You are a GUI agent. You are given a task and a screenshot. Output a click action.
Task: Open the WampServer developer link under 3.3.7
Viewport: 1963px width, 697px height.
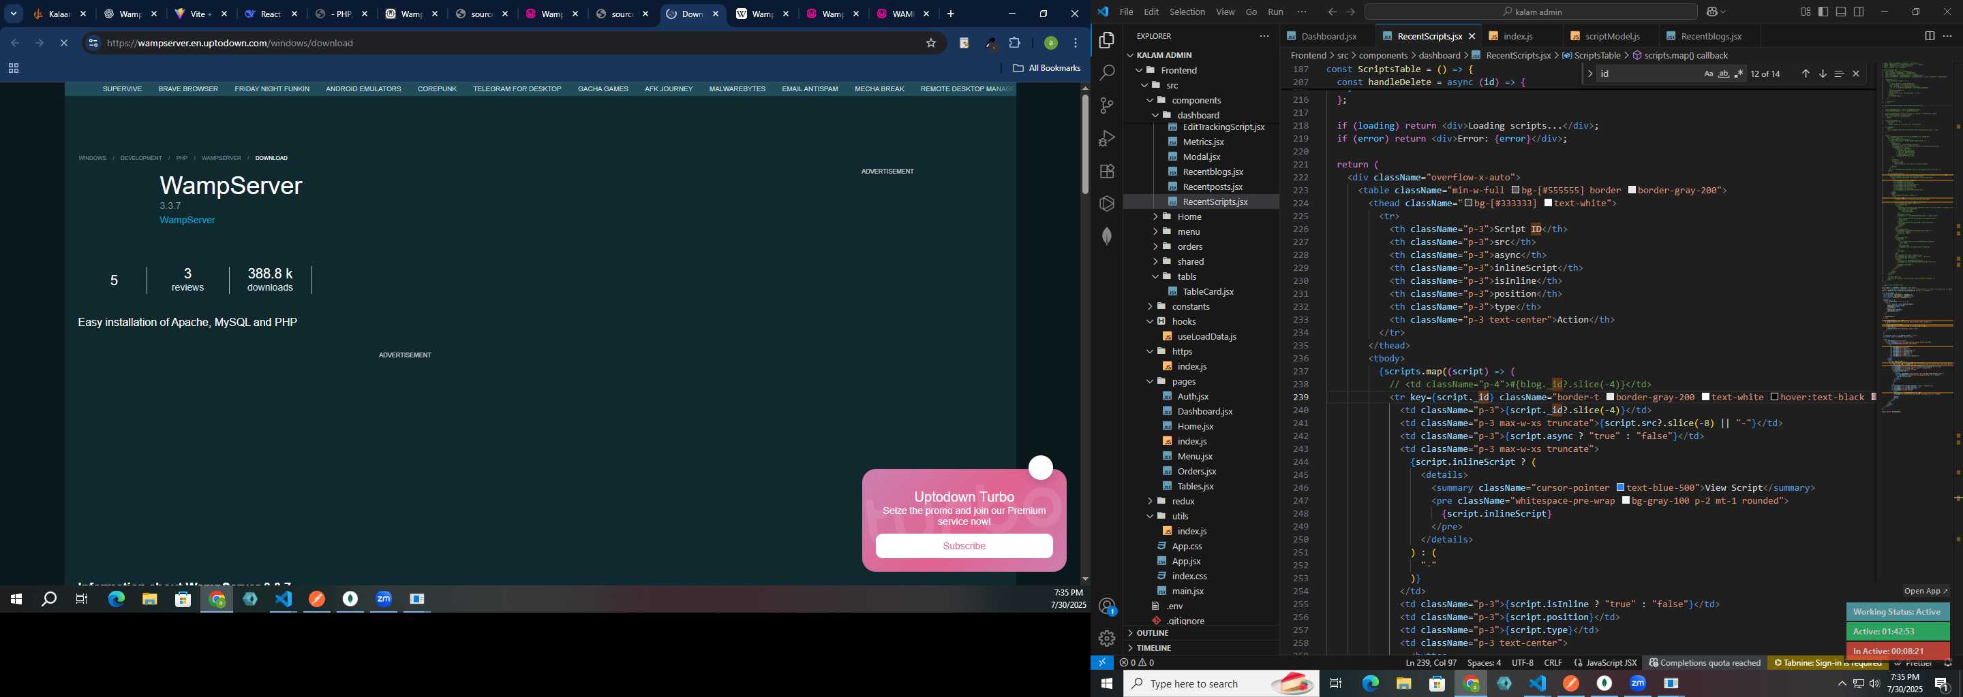point(187,220)
